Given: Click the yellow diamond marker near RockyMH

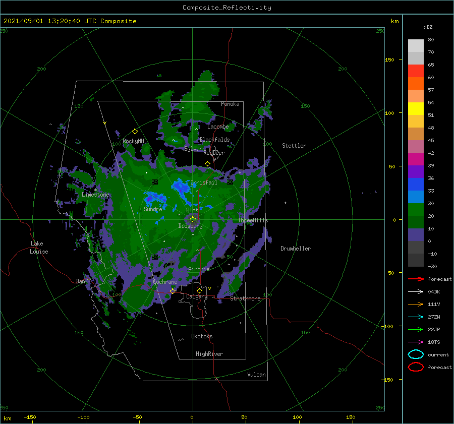Looking at the screenshot, I should point(135,132).
